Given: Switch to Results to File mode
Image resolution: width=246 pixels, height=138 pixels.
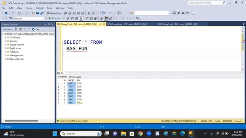Looking at the screenshot, I should point(111,18).
